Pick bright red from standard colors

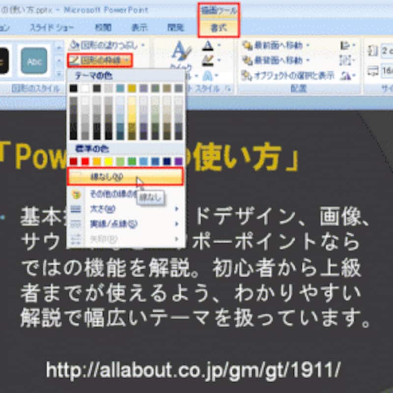click(85, 162)
